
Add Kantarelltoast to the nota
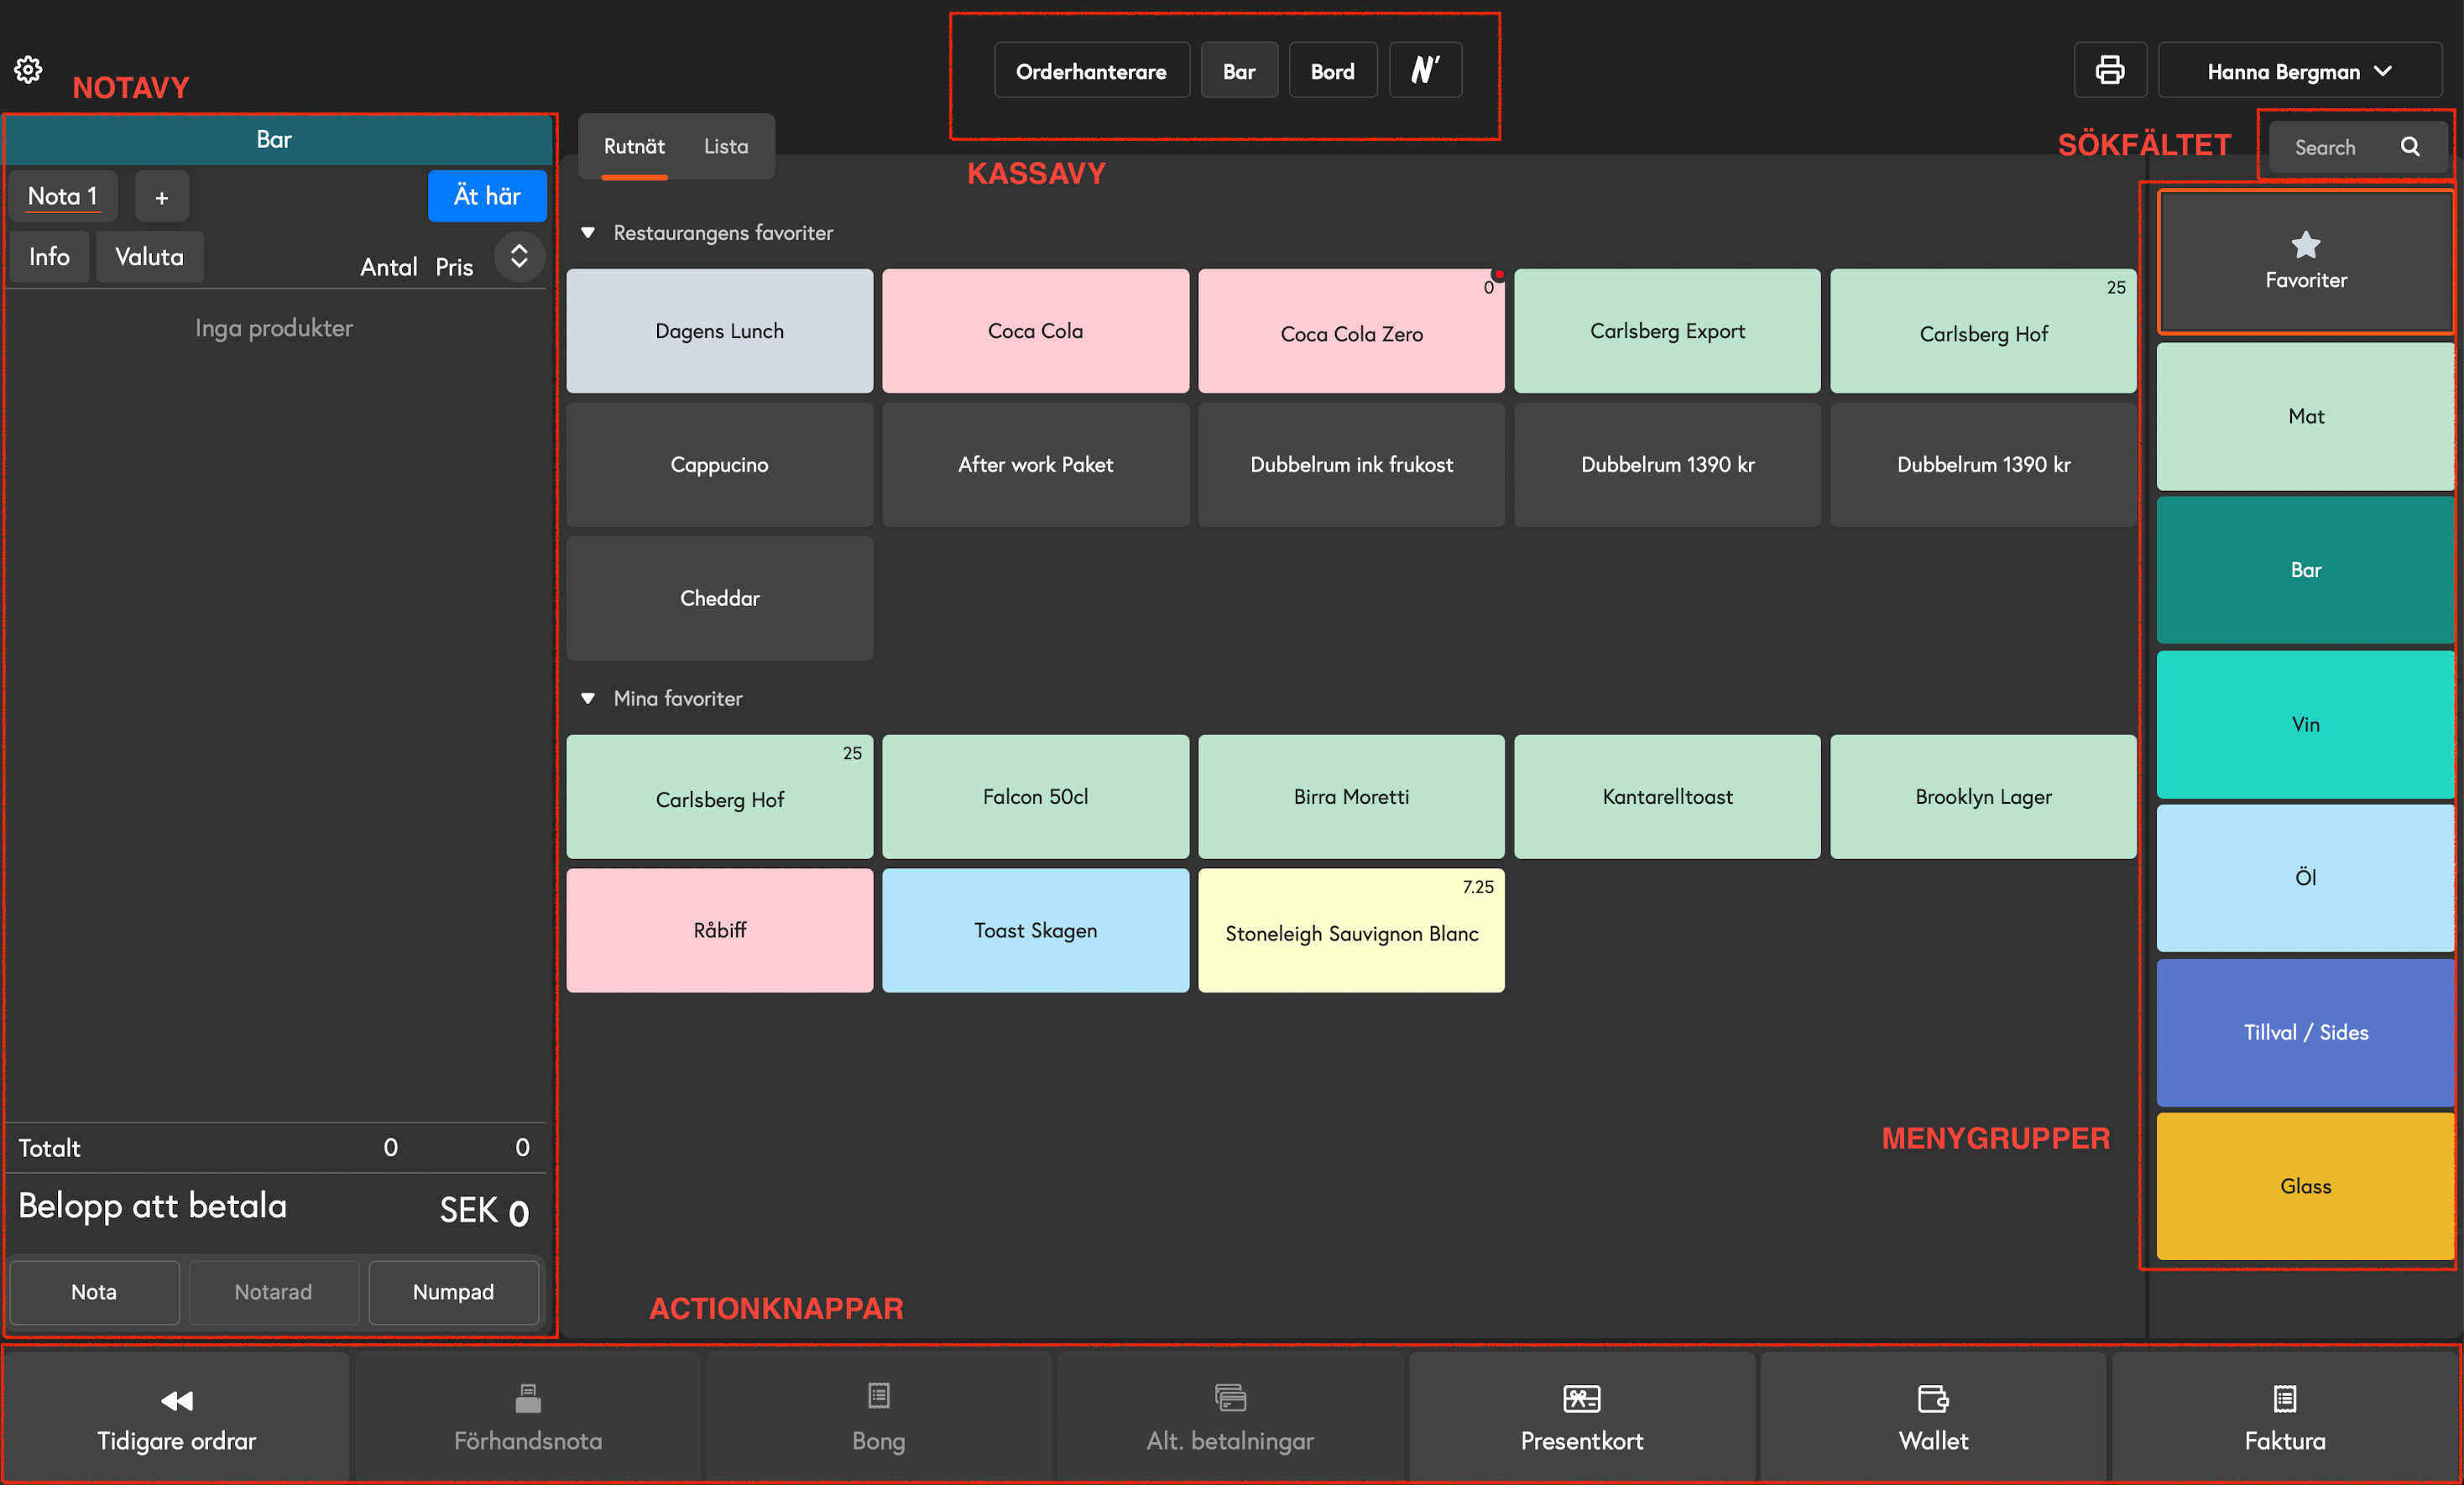coord(1668,797)
